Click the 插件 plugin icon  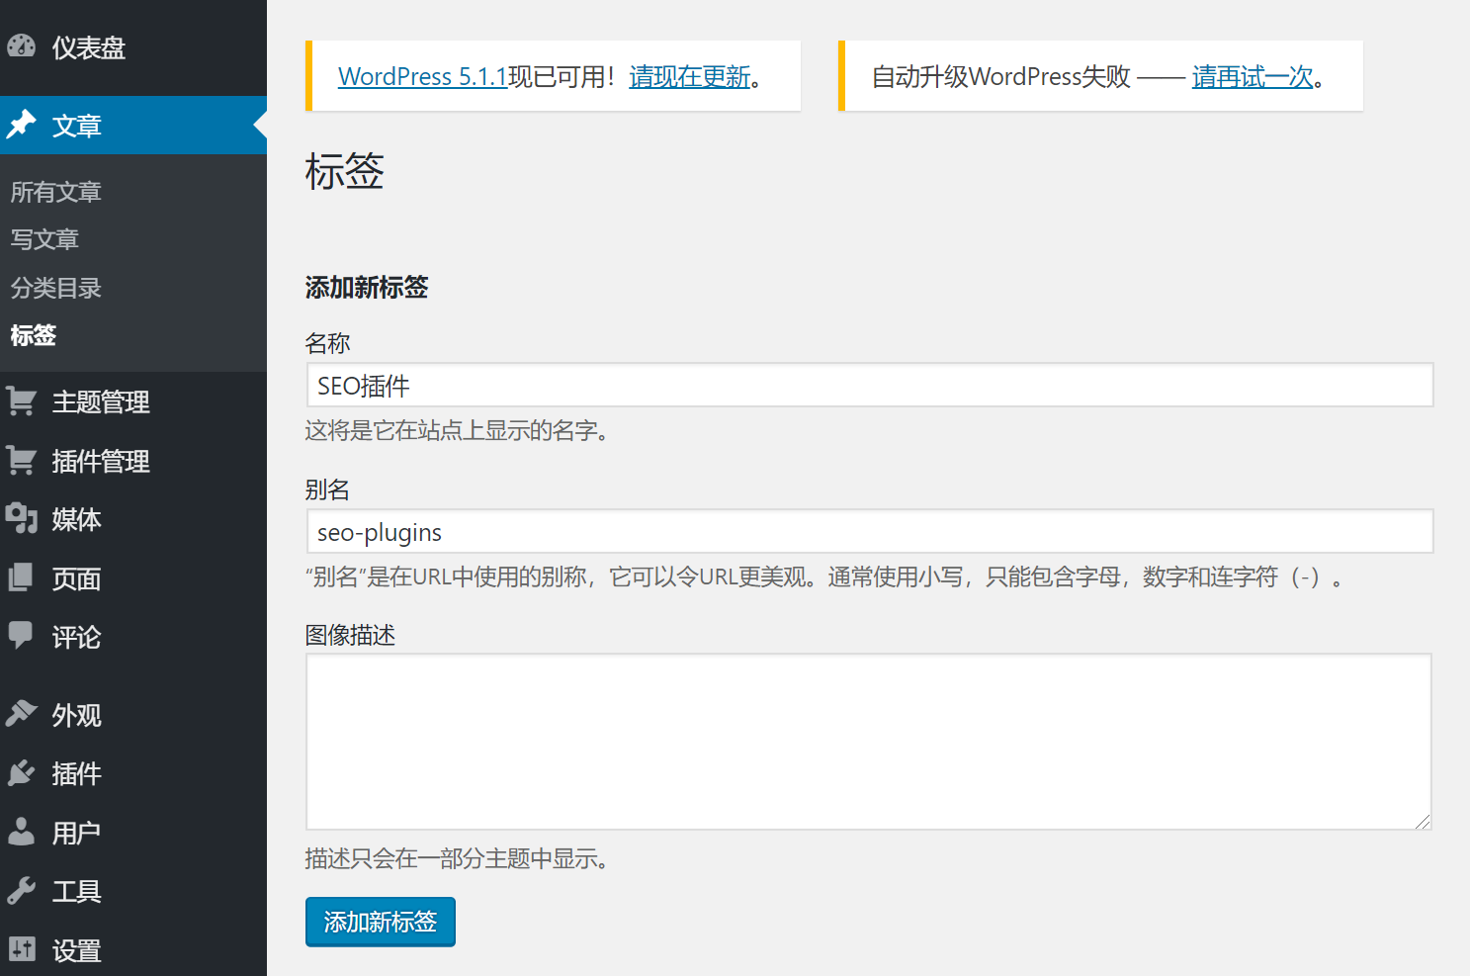pos(22,773)
